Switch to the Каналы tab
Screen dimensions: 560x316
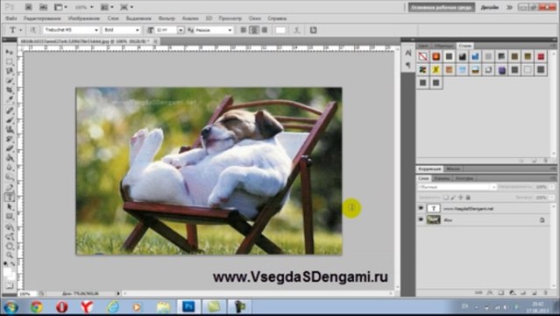[x=442, y=178]
